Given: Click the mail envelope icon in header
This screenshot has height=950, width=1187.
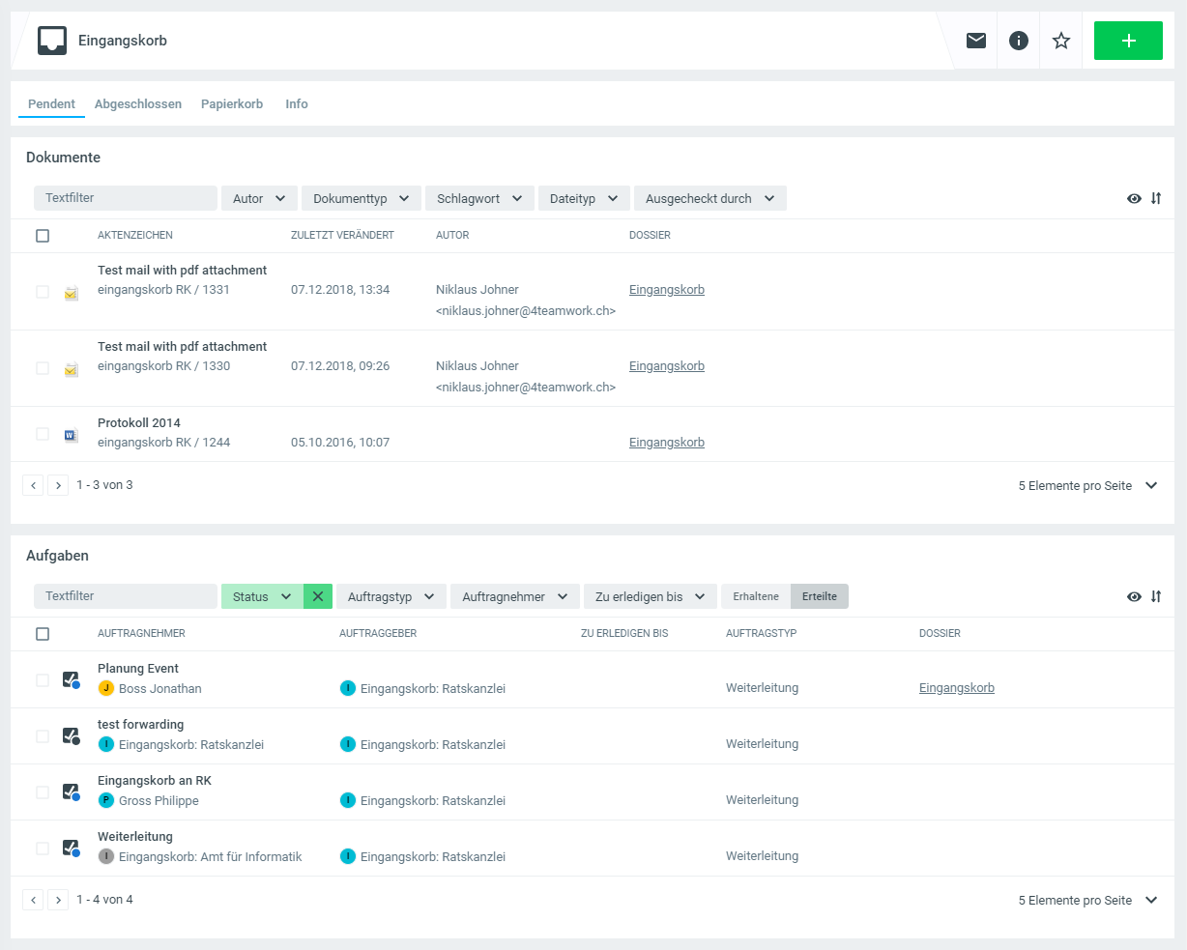Looking at the screenshot, I should [x=976, y=41].
